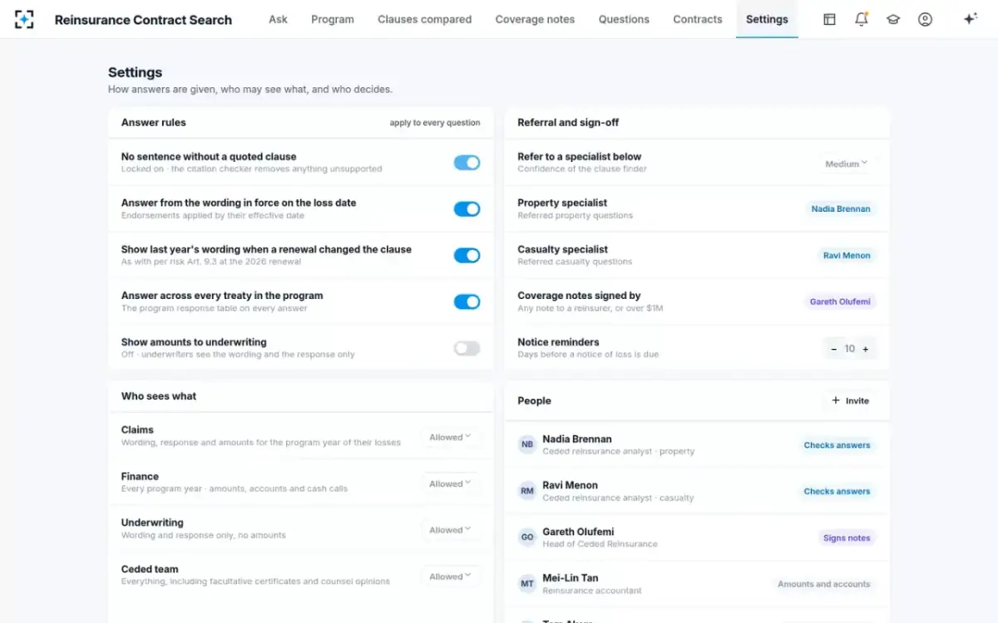Toggle No sentence without a quoted clause
The height and width of the screenshot is (623, 998).
coord(467,163)
